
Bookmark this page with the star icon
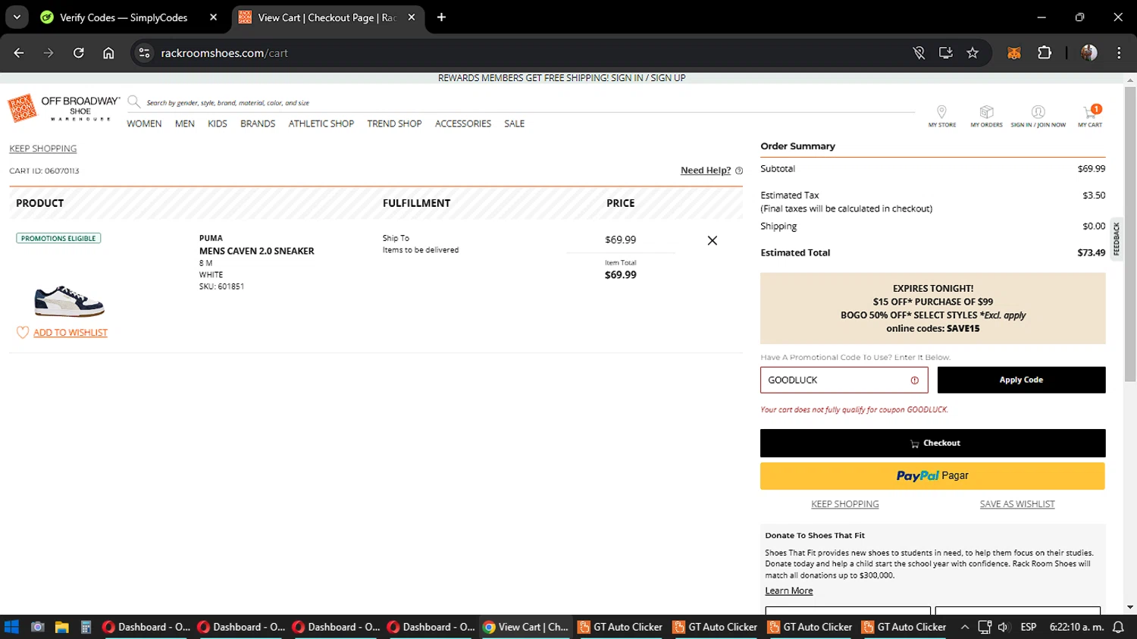pyautogui.click(x=973, y=53)
